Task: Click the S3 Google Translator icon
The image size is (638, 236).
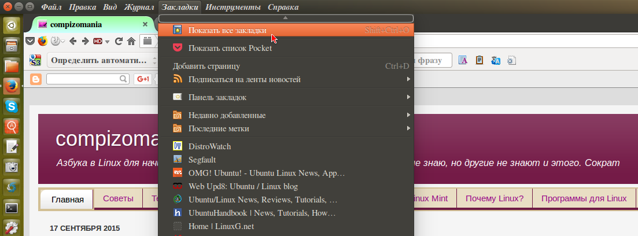Action: (35, 61)
